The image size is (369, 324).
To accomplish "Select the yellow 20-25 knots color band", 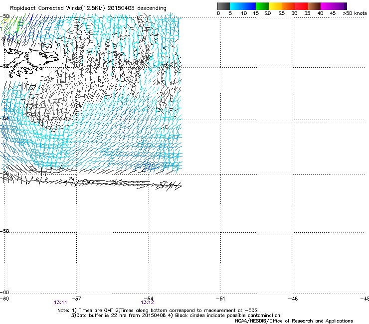I will [275, 6].
